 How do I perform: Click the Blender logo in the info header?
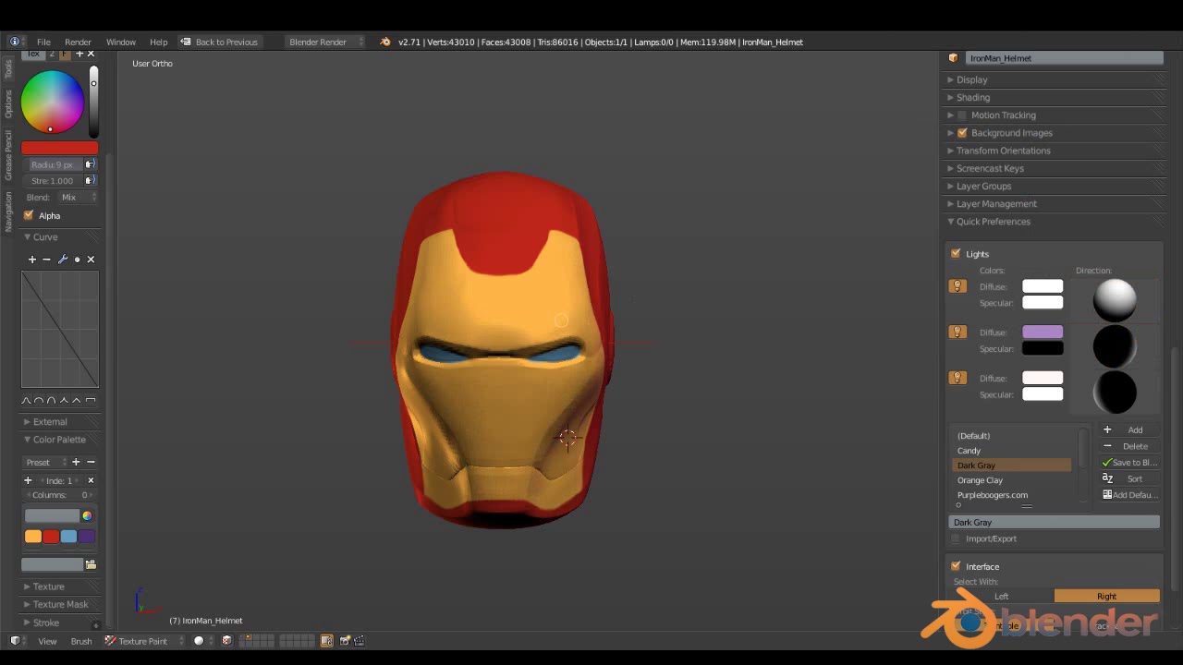pyautogui.click(x=385, y=42)
